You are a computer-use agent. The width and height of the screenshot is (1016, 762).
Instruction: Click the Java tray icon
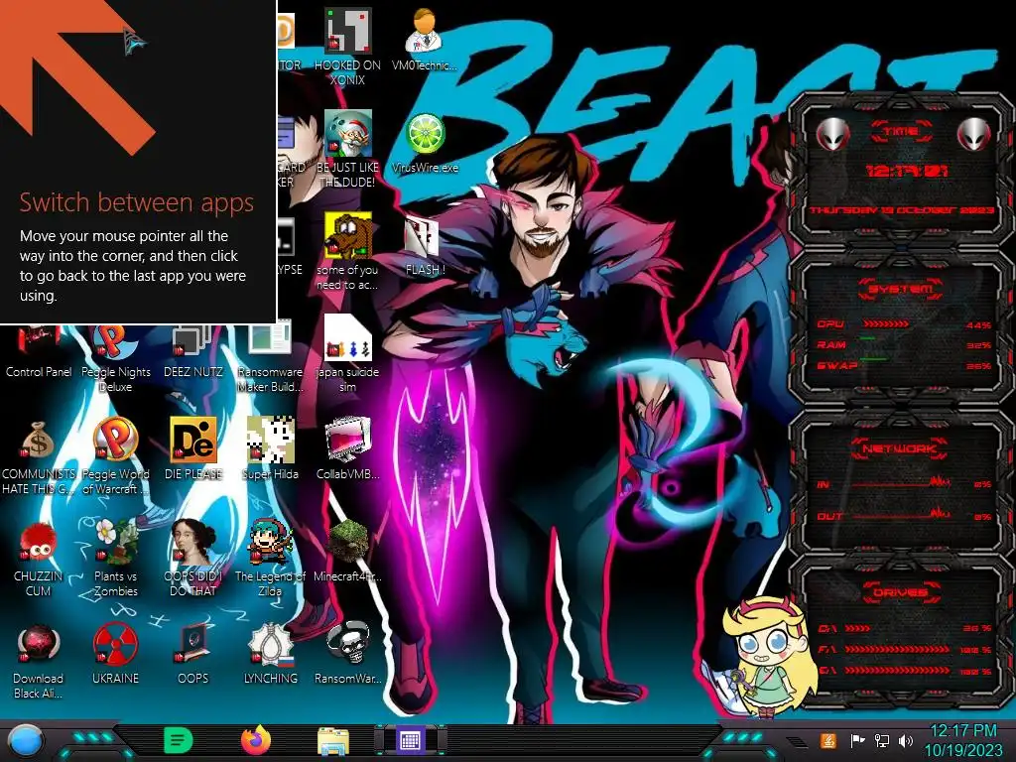(x=827, y=740)
